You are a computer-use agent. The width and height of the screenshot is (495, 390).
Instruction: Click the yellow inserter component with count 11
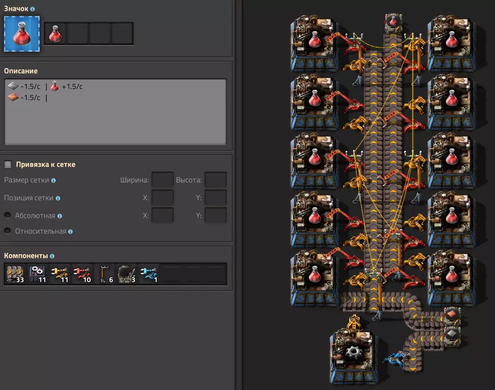(x=60, y=274)
